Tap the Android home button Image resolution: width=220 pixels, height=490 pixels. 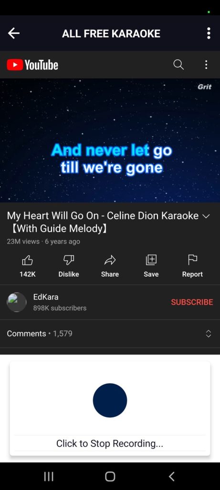coord(110,477)
